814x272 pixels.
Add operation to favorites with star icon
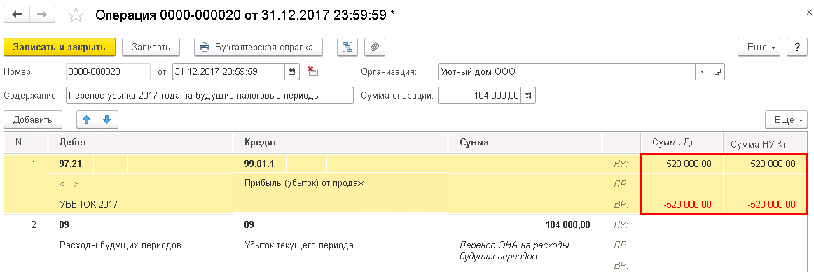tap(76, 15)
